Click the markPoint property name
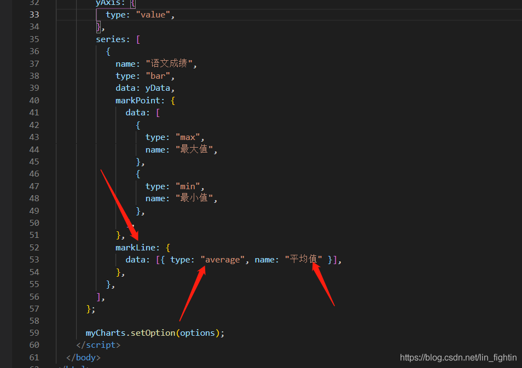The width and height of the screenshot is (522, 368). pos(138,101)
